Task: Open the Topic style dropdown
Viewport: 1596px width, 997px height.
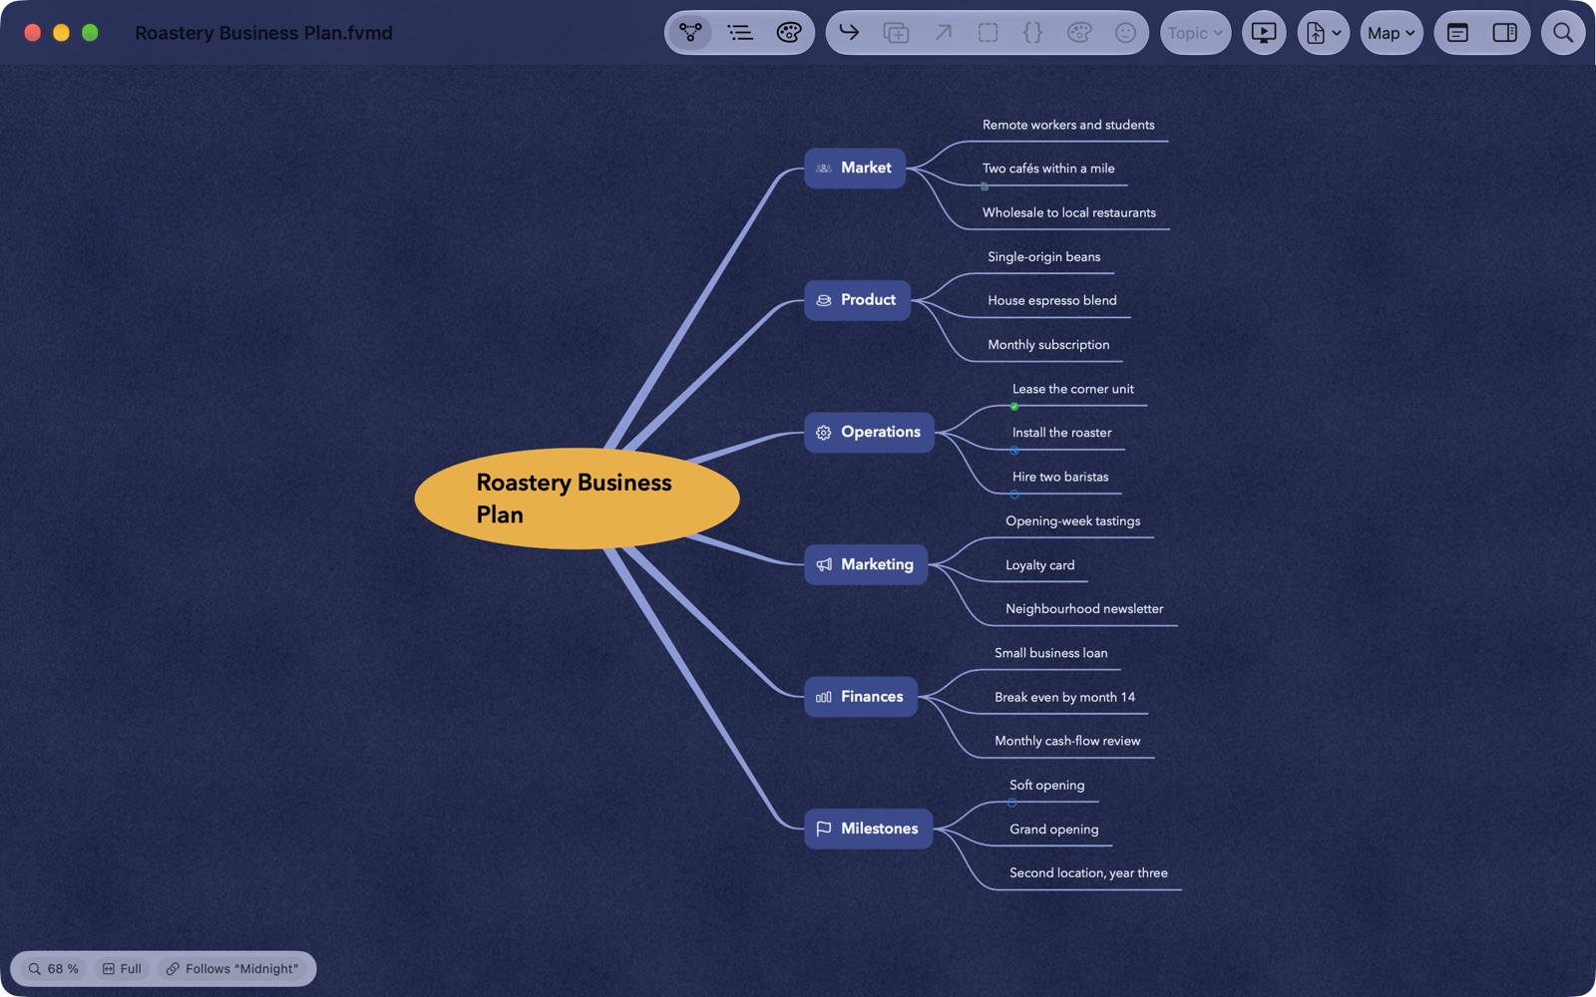Action: pyautogui.click(x=1195, y=33)
